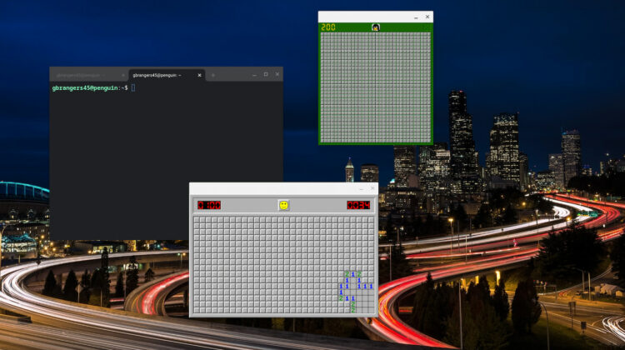Click the red timer display showing 0034
This screenshot has height=350, width=625.
[x=359, y=205]
